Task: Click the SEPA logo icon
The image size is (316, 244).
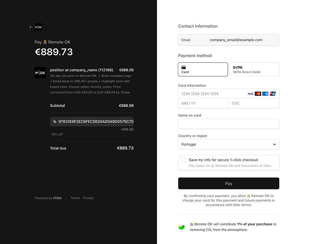Action: coord(238,68)
